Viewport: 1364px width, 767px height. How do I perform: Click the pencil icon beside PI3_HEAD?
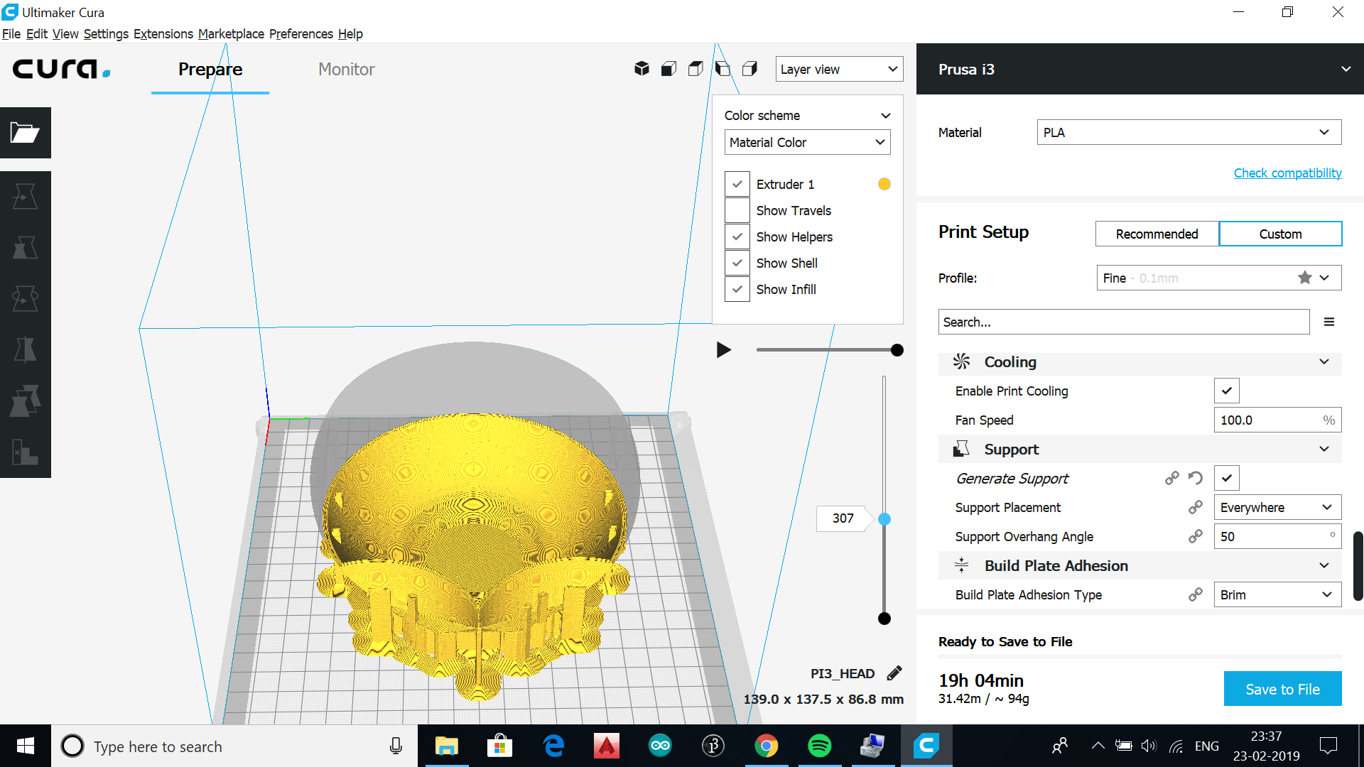(x=894, y=673)
